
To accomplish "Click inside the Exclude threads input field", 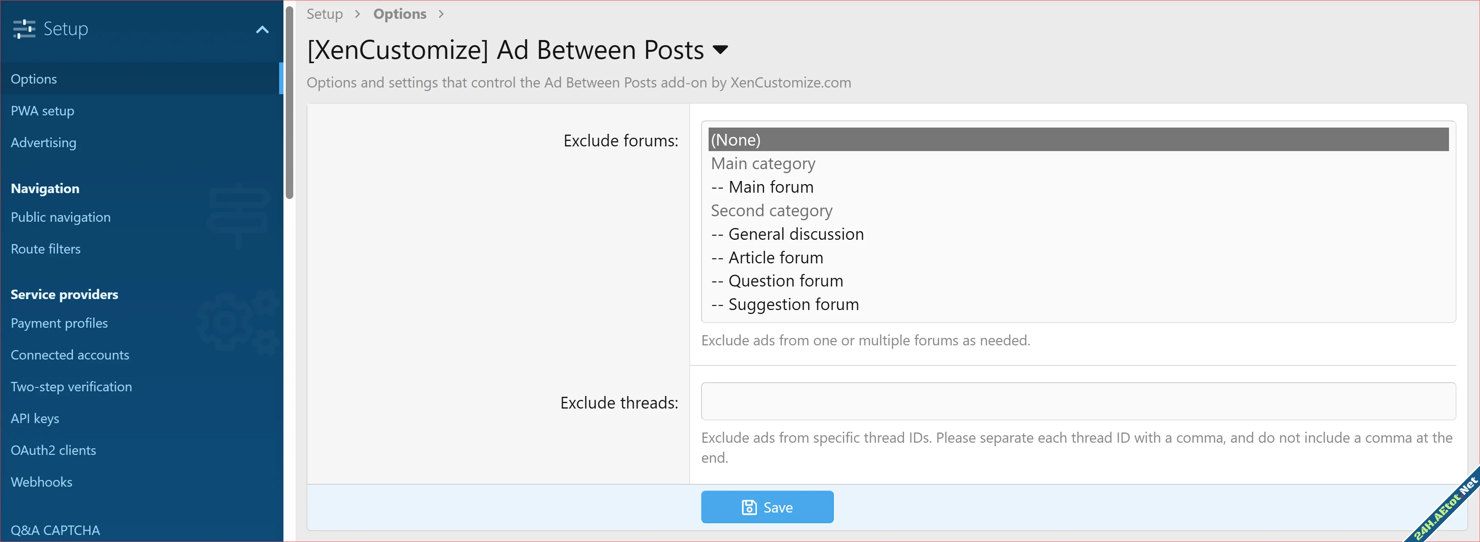I will [x=1078, y=401].
